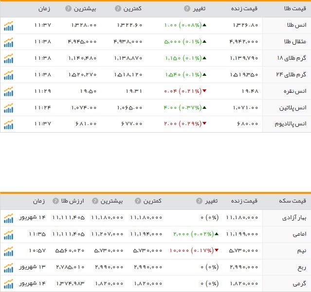This screenshot has width=311, height=292.
Task: Click gold value ۵,۵۶۰,۰۲۰ of نیم coin
Action: click(70, 251)
